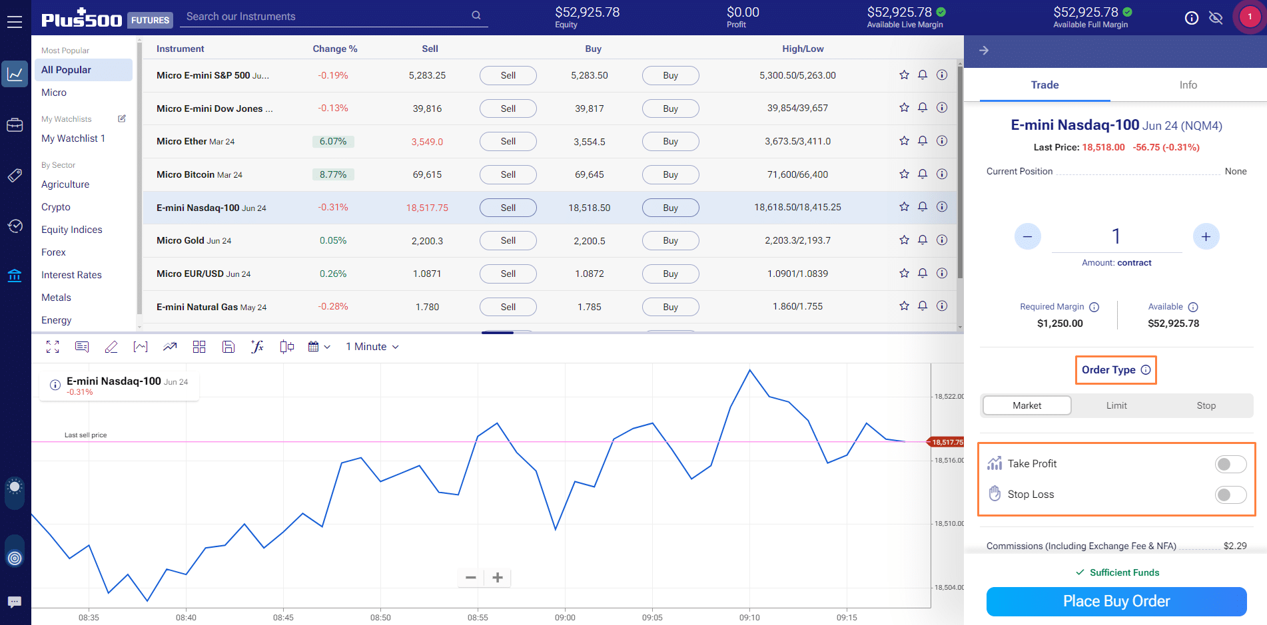Click the search magnifier icon

click(476, 15)
